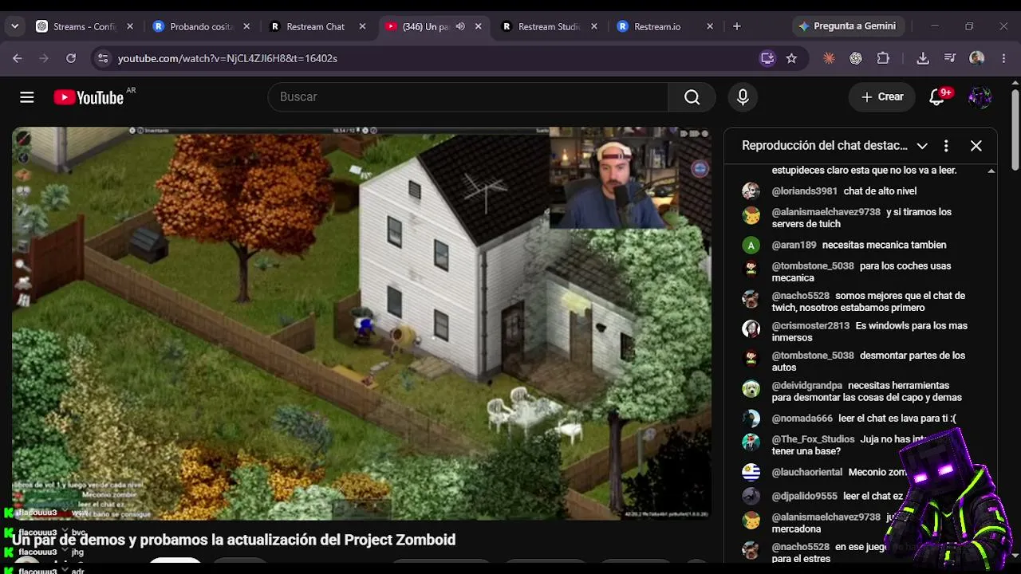Image resolution: width=1021 pixels, height=574 pixels.
Task: Switch to the Probando cosita tab
Action: [x=201, y=26]
